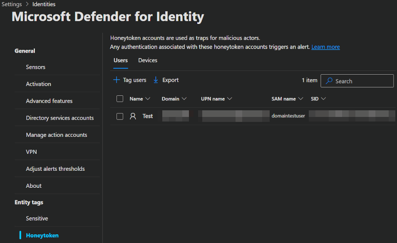Open the Learn more link
Viewport: 397px width, 243px height.
click(325, 47)
